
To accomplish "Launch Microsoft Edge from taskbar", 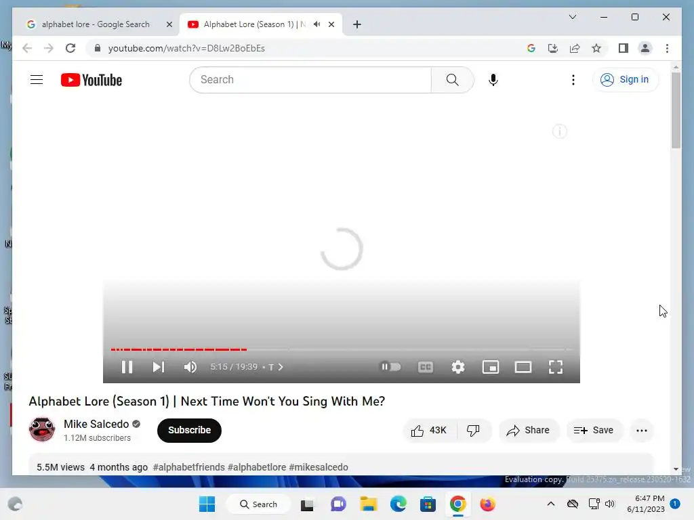I will coord(398,504).
